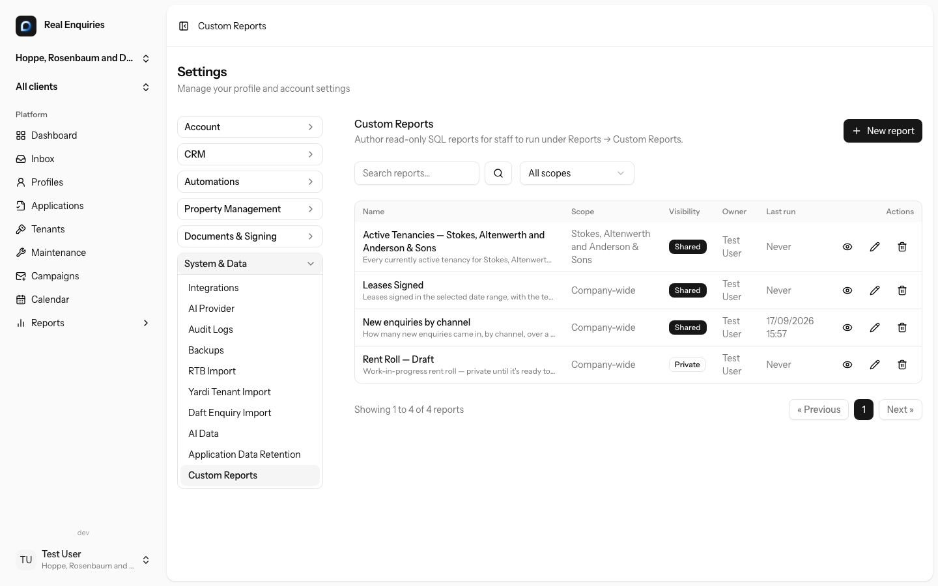Select Integrations under System & Data

(x=250, y=288)
